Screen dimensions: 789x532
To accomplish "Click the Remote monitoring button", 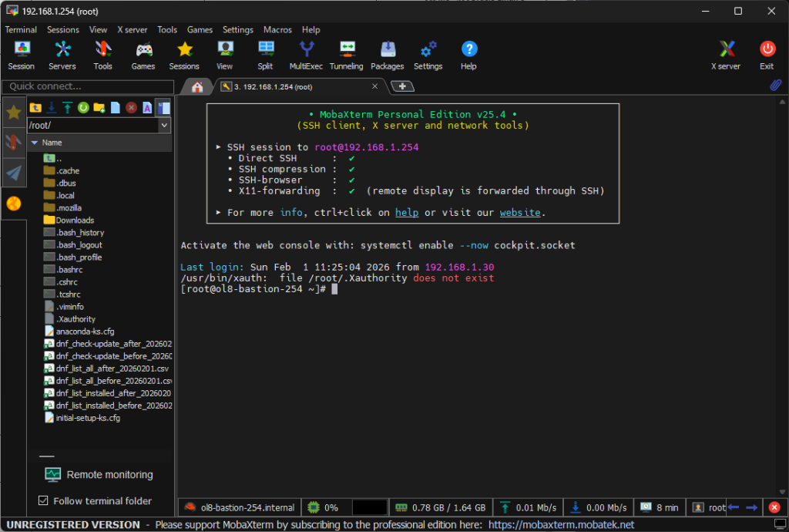I will pyautogui.click(x=97, y=475).
